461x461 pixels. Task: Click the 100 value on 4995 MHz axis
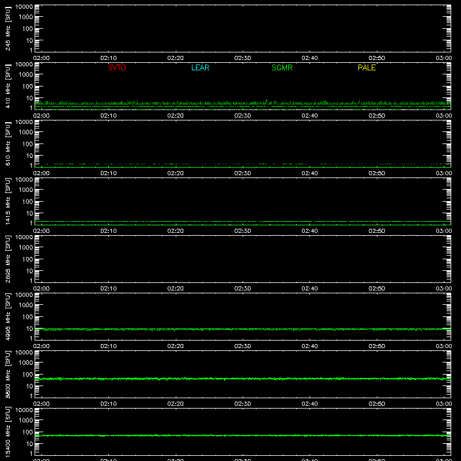pyautogui.click(x=28, y=317)
